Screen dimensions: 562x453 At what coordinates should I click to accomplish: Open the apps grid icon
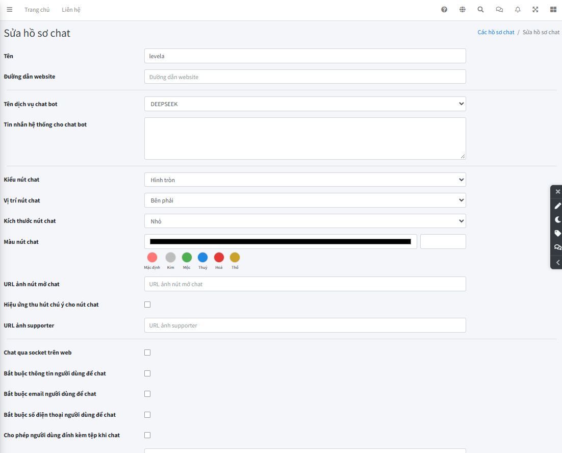point(553,10)
